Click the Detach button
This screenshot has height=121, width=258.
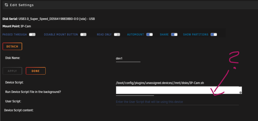12,46
